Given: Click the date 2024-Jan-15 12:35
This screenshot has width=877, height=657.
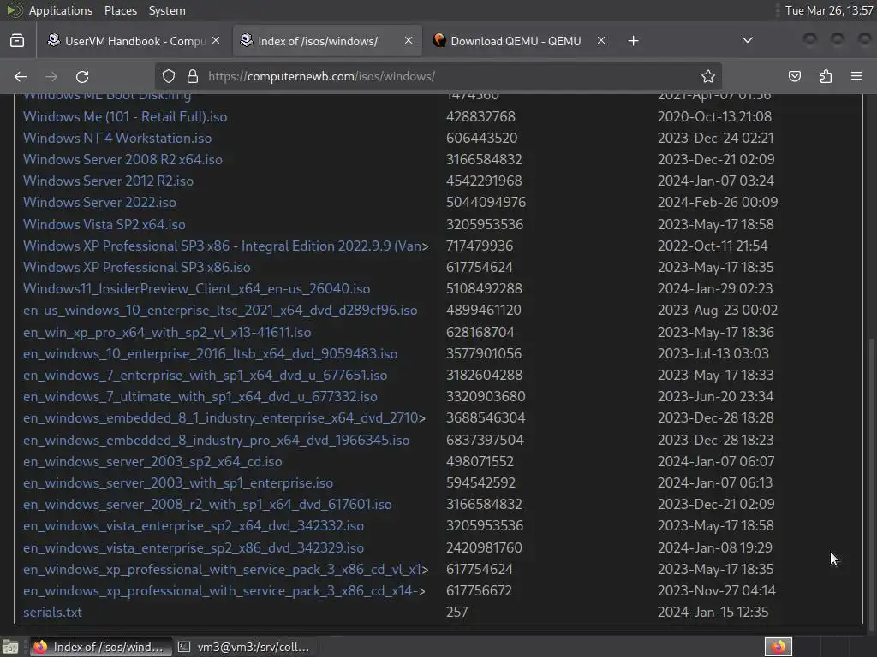Looking at the screenshot, I should pyautogui.click(x=713, y=613).
